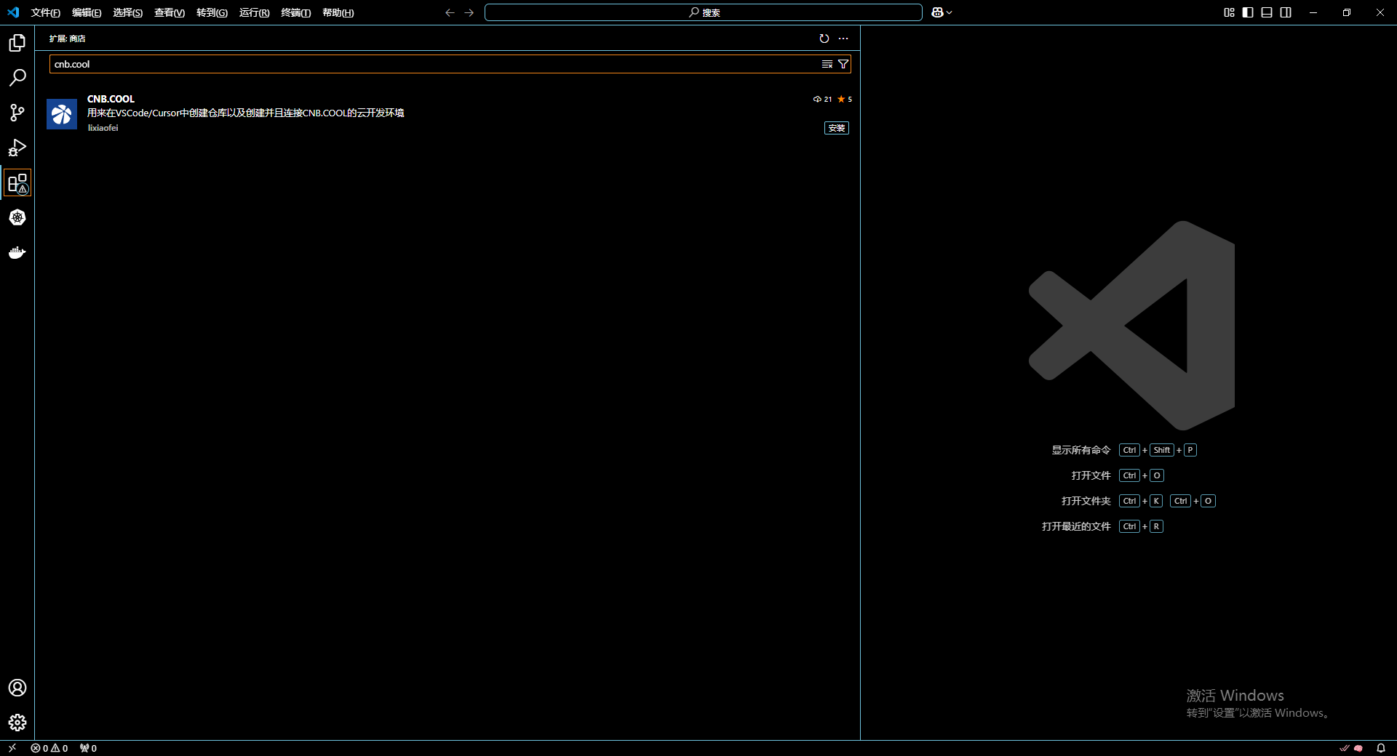Image resolution: width=1397 pixels, height=756 pixels.
Task: Toggle the primary side bar visibility
Action: 1248,12
